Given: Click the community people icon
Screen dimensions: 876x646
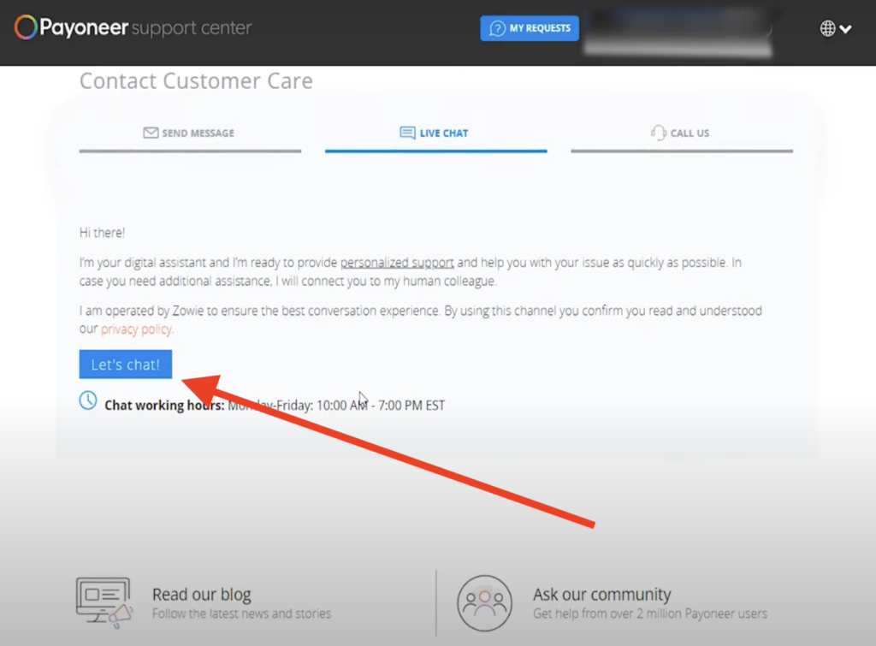Looking at the screenshot, I should tap(483, 602).
